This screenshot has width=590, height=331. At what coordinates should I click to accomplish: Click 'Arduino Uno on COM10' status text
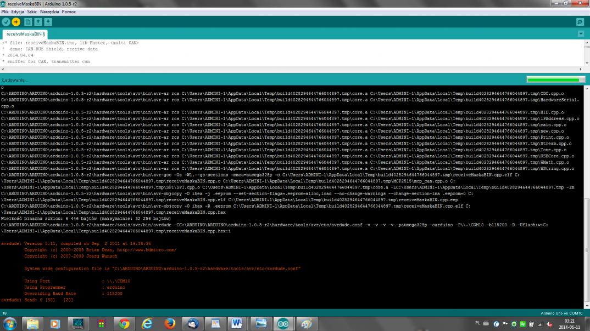pyautogui.click(x=561, y=313)
